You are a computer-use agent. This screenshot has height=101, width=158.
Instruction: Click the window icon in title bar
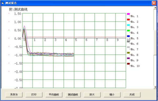pyautogui.click(x=3, y=3)
